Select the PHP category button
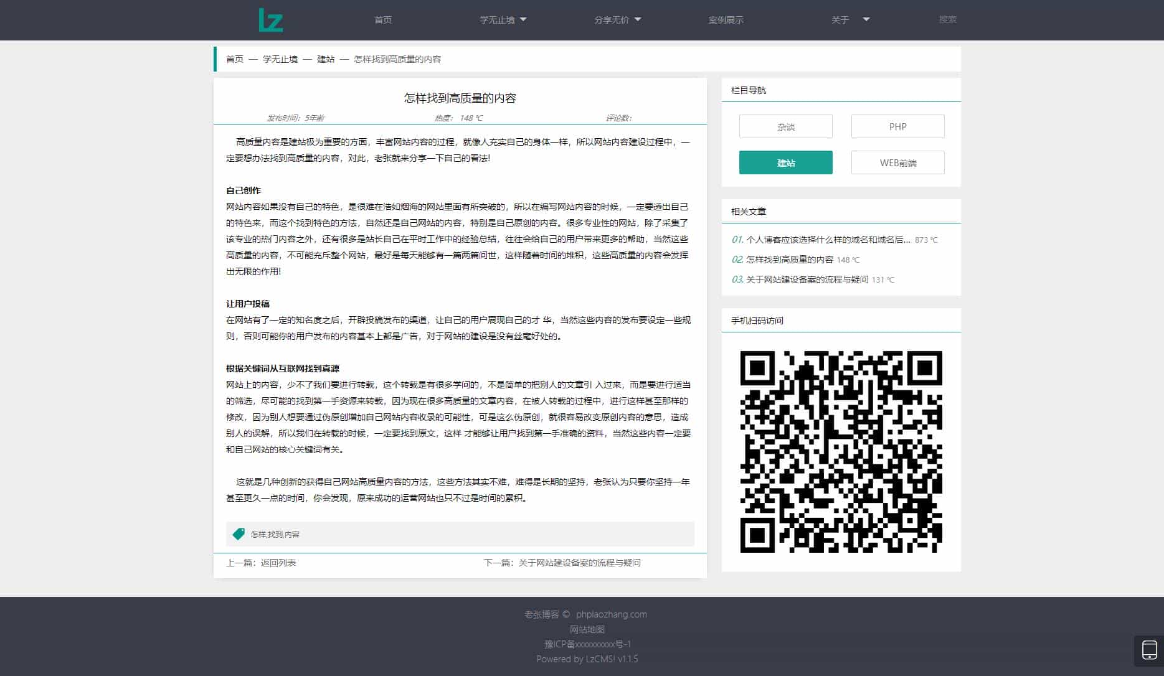The height and width of the screenshot is (676, 1164). (x=897, y=126)
